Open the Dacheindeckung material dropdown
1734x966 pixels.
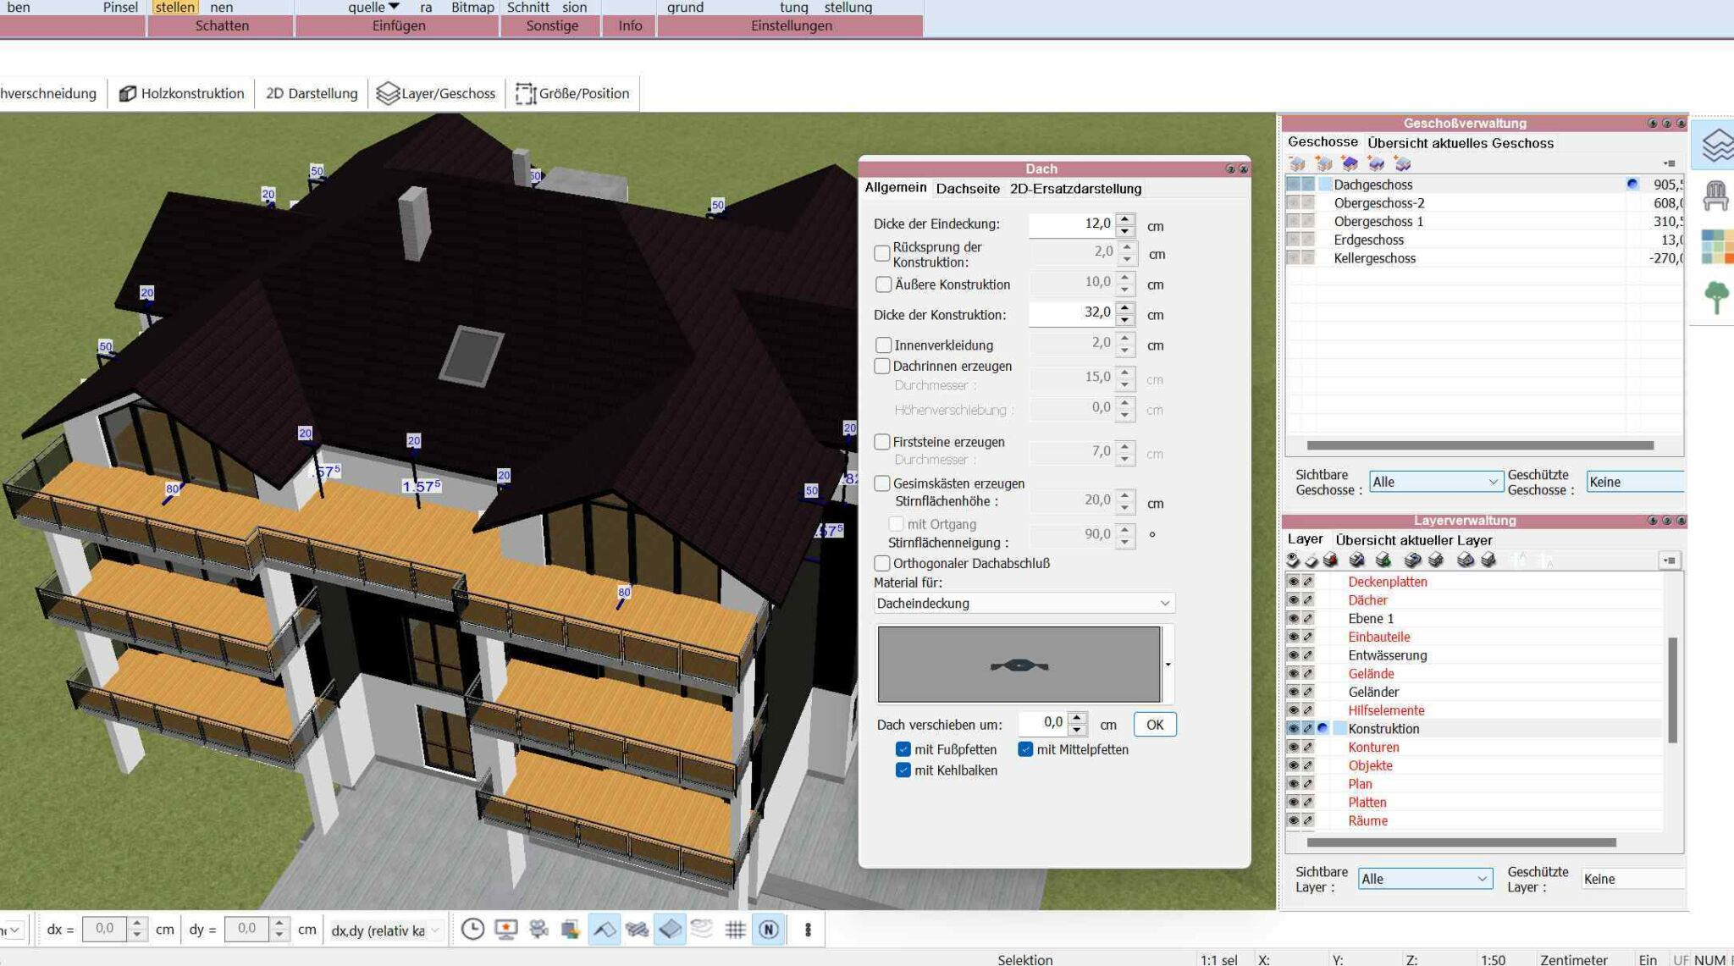point(1024,603)
